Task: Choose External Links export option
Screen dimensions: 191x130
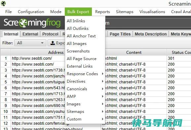Action: (85, 66)
